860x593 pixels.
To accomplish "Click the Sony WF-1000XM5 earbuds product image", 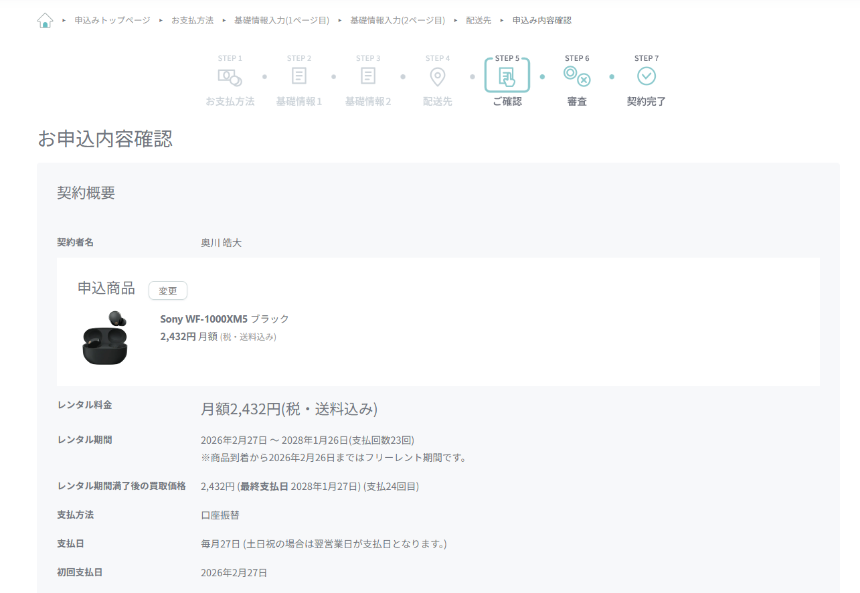I will tap(105, 338).
